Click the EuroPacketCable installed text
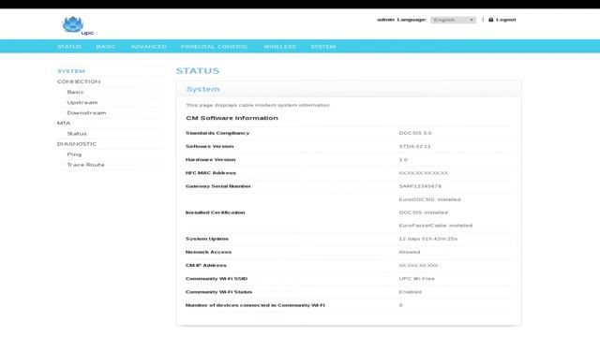 [436, 226]
